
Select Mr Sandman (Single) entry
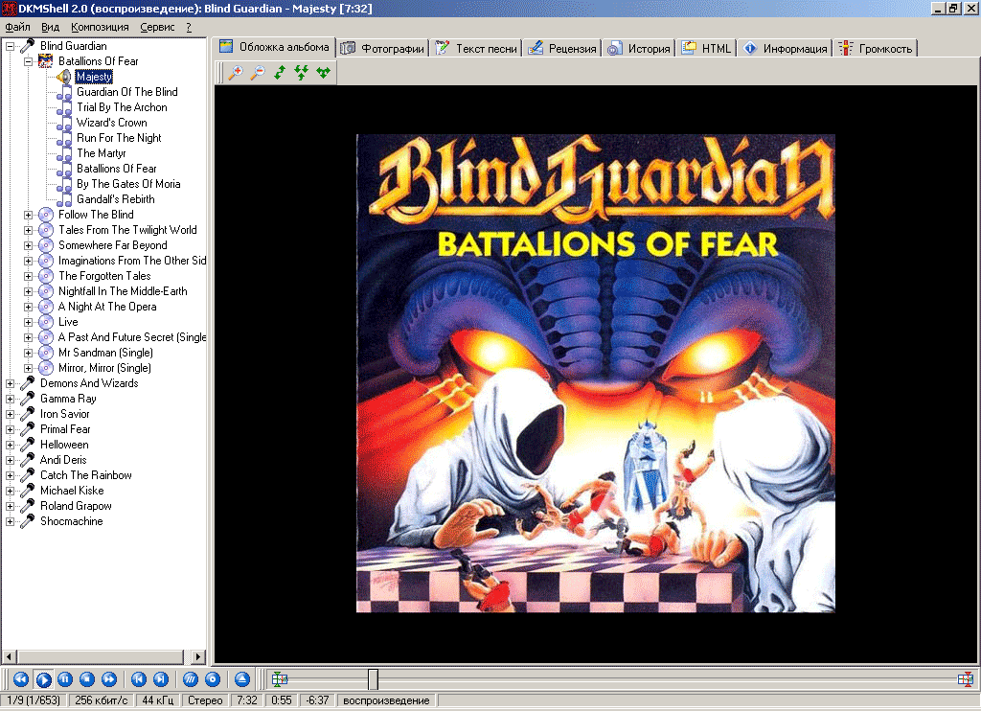(x=105, y=353)
